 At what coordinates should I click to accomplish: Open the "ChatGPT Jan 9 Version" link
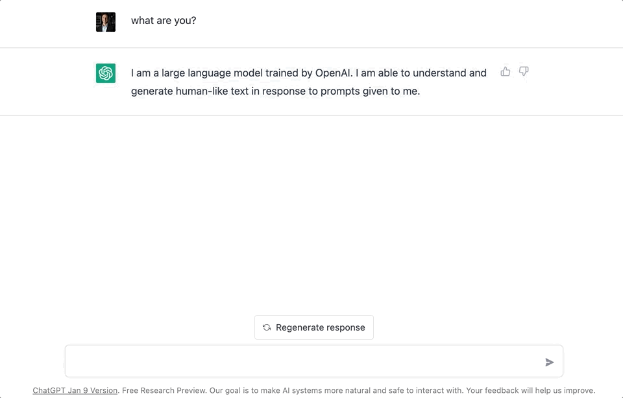click(x=75, y=390)
